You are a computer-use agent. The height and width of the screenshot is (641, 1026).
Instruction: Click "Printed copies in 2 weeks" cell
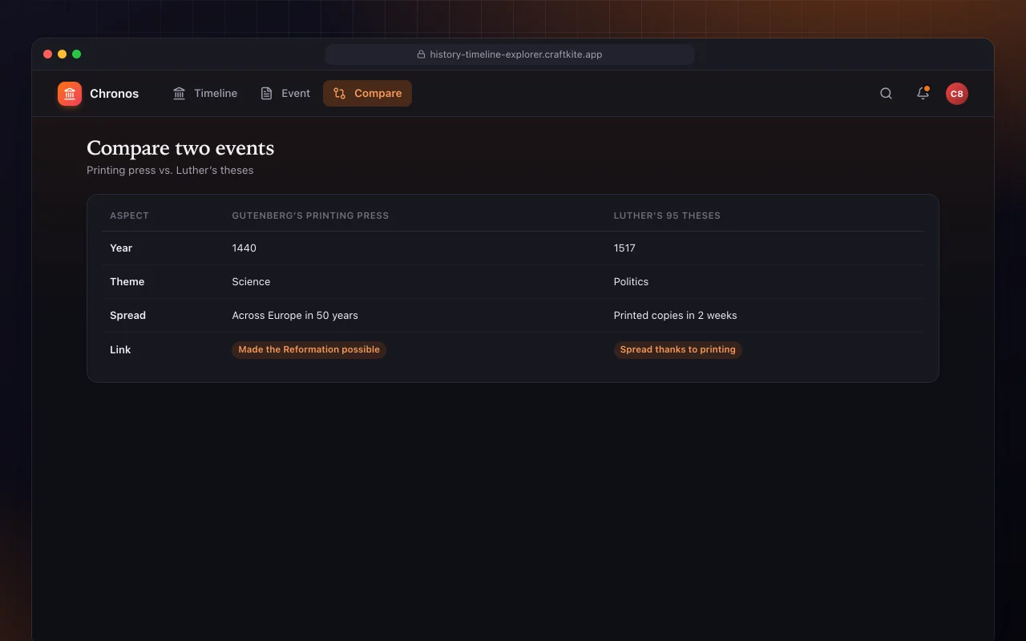(x=675, y=316)
